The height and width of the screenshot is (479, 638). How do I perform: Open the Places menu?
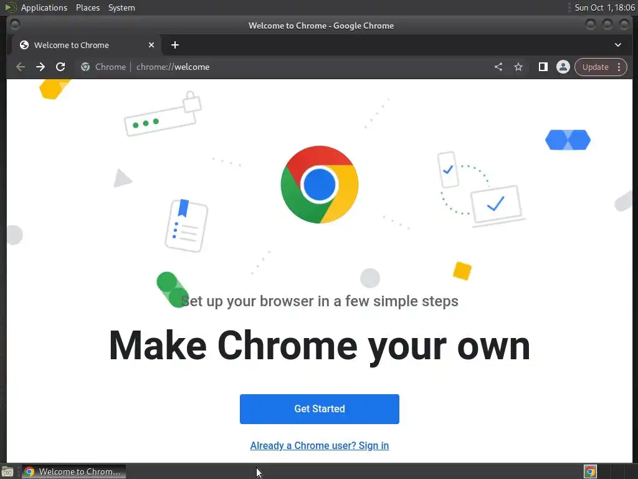pos(88,7)
